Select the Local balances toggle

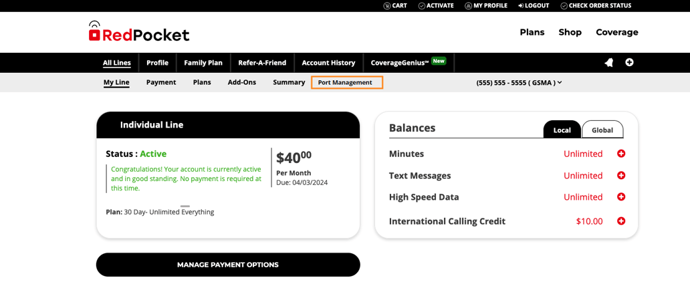pos(562,130)
